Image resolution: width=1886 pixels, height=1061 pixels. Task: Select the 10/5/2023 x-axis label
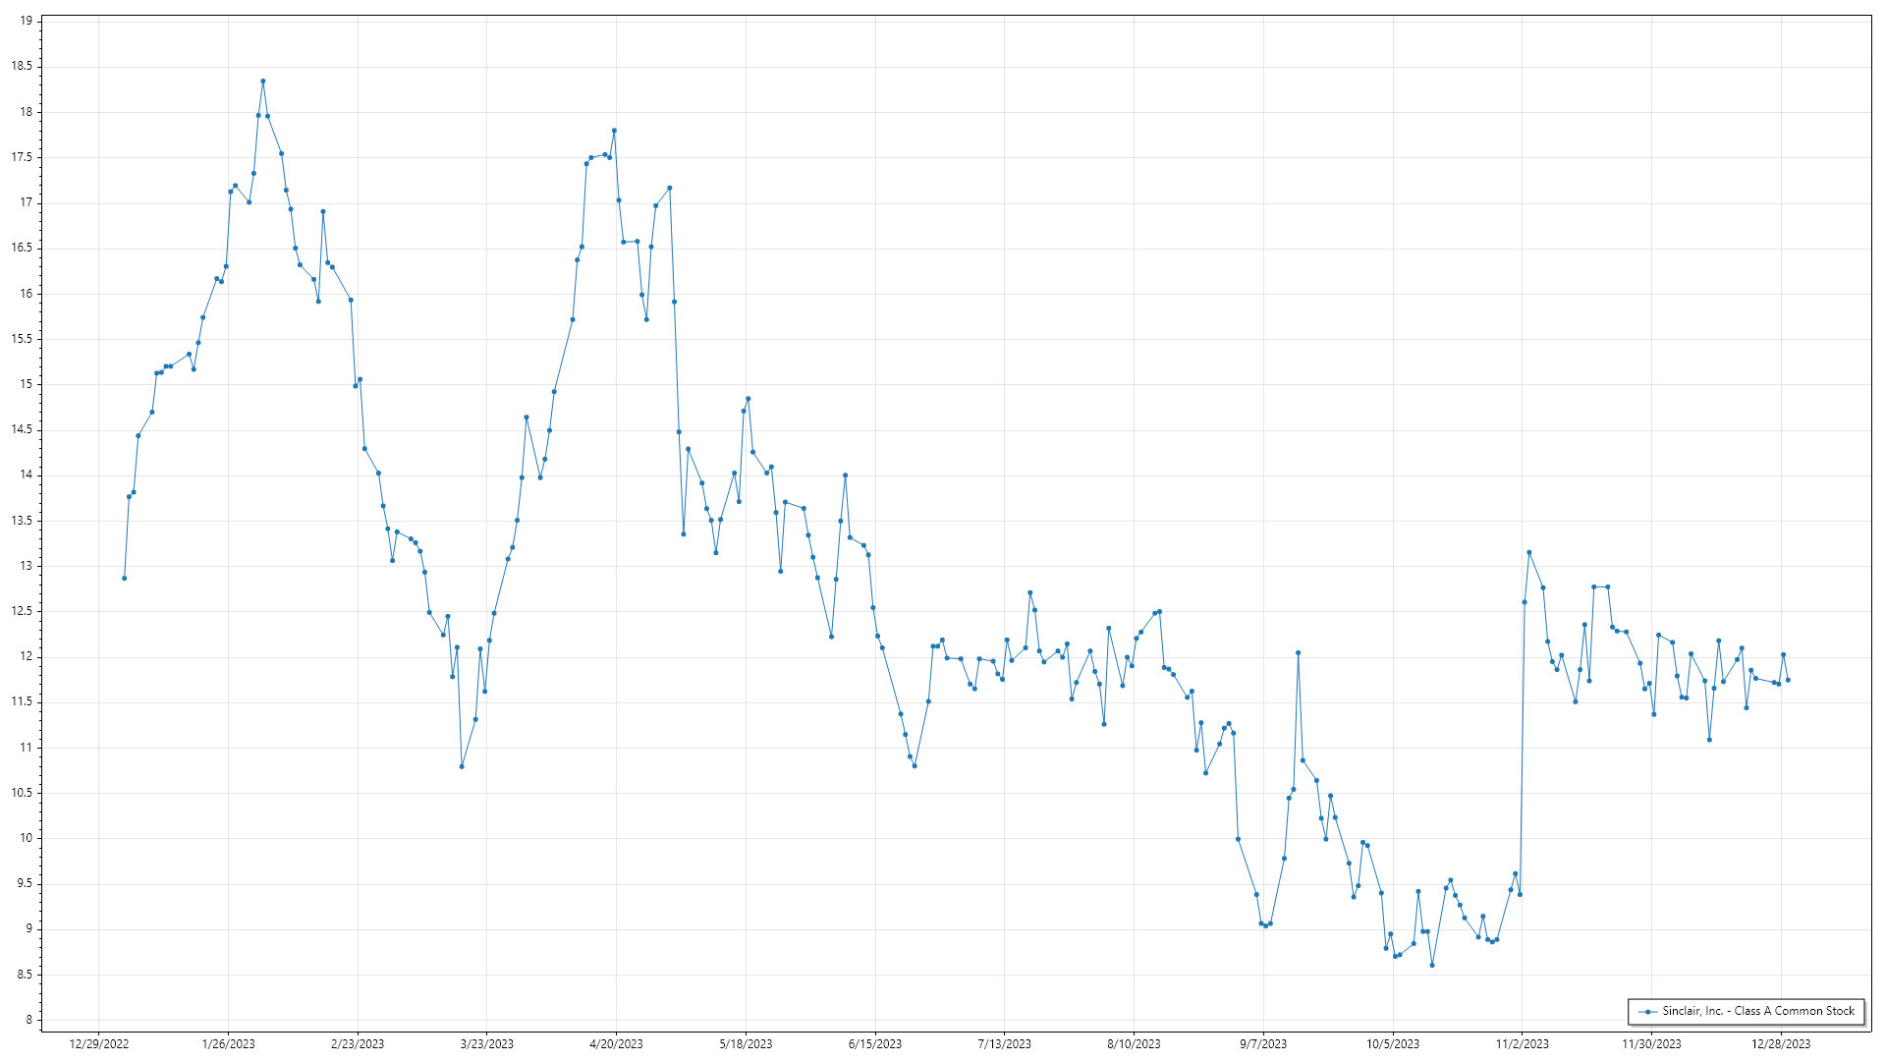(1393, 1044)
